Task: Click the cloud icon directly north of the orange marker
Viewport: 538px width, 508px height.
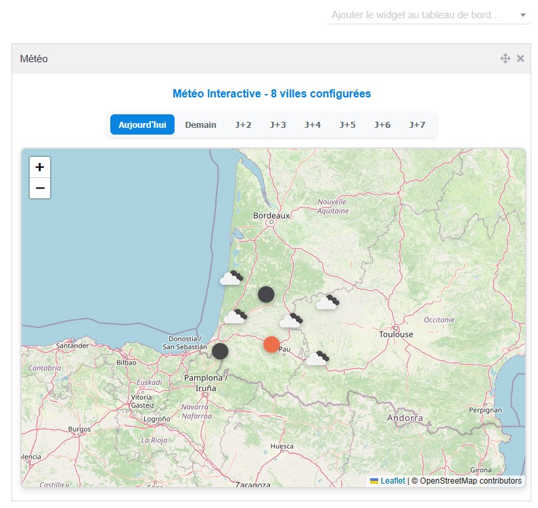Action: (291, 321)
